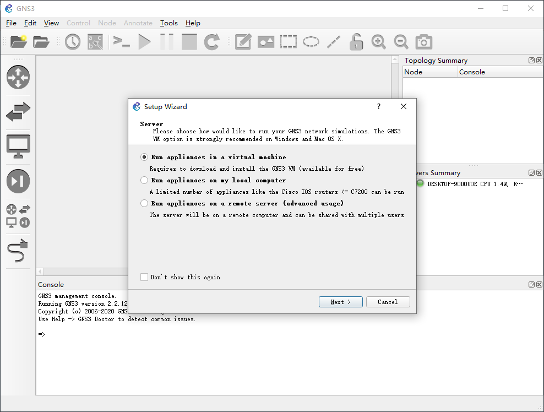
Task: Open the File menu
Action: pos(11,23)
